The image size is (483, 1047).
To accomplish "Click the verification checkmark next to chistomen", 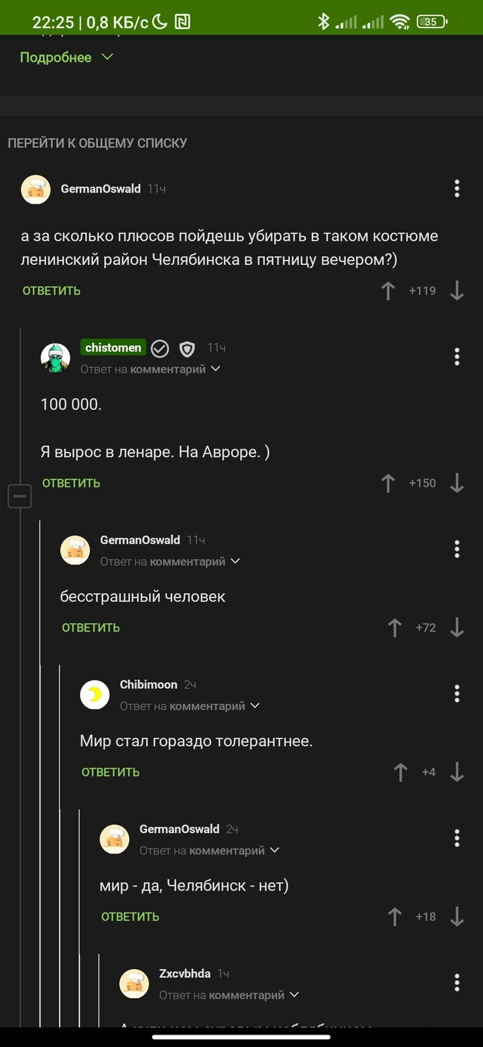I will [x=160, y=348].
